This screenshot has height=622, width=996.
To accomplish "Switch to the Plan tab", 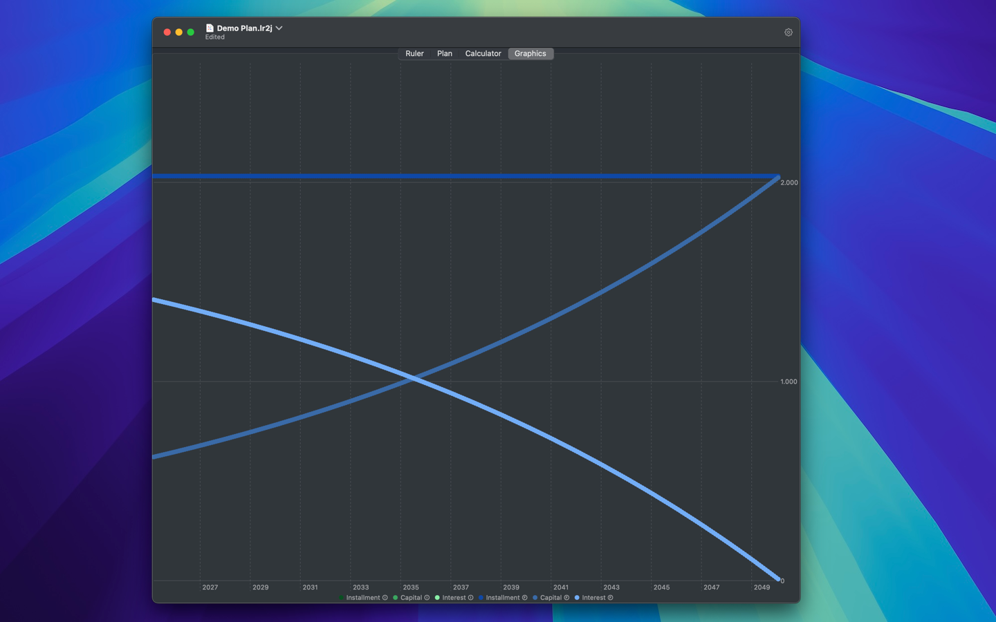I will click(x=445, y=53).
